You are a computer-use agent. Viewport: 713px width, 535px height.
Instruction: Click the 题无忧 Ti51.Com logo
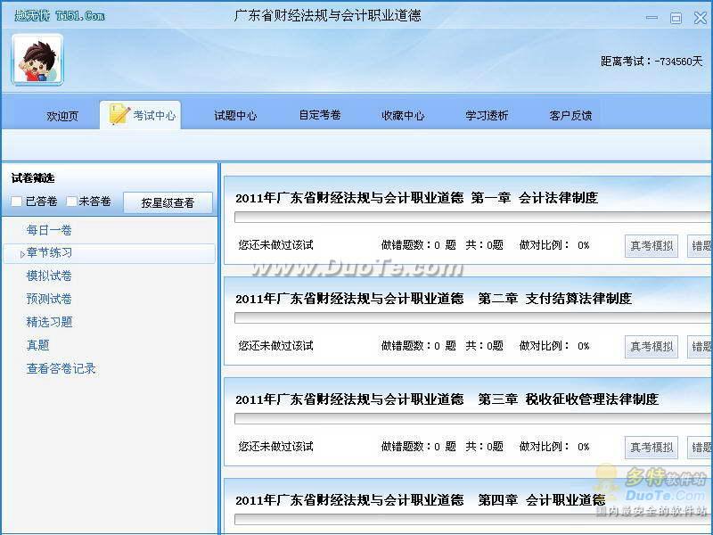[60, 16]
